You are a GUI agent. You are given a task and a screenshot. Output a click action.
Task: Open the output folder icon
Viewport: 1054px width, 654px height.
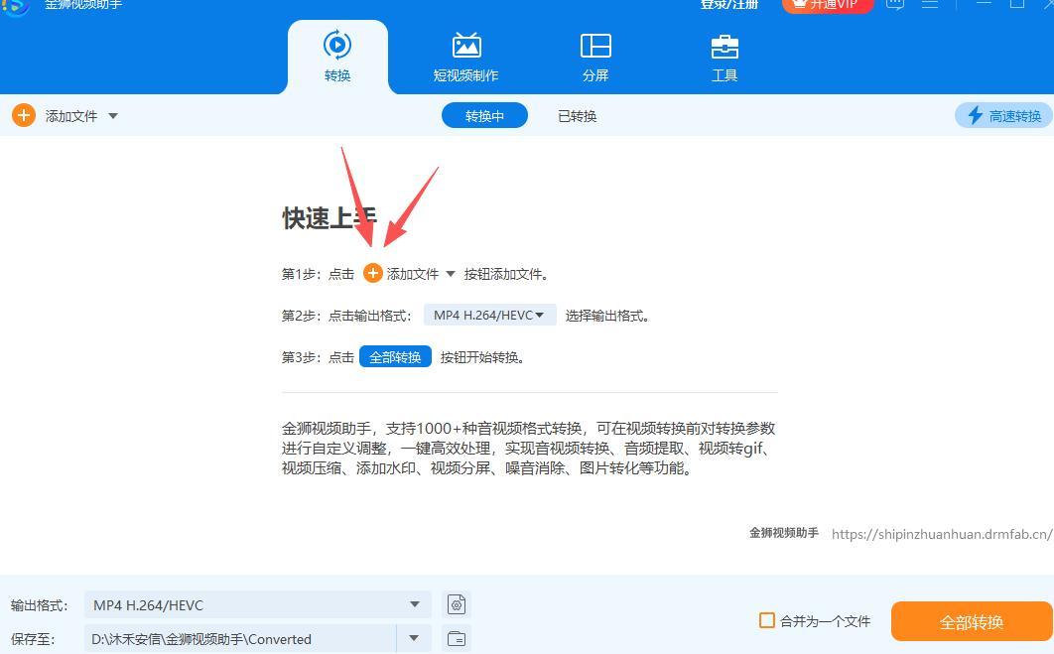click(457, 638)
